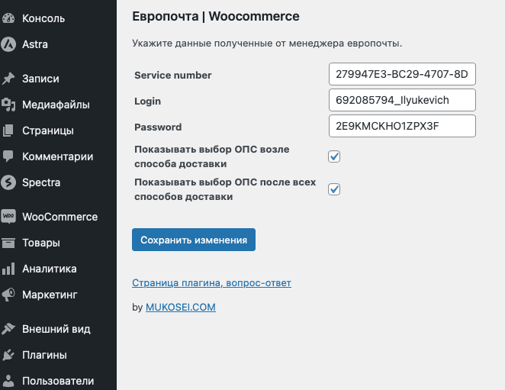
Task: Open the Внешний вид menu item
Action: [x=56, y=329]
